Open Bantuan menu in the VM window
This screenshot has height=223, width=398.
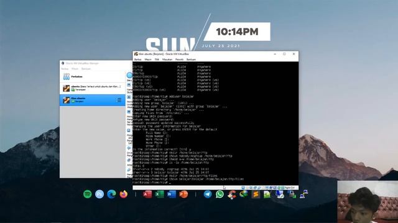(191, 59)
